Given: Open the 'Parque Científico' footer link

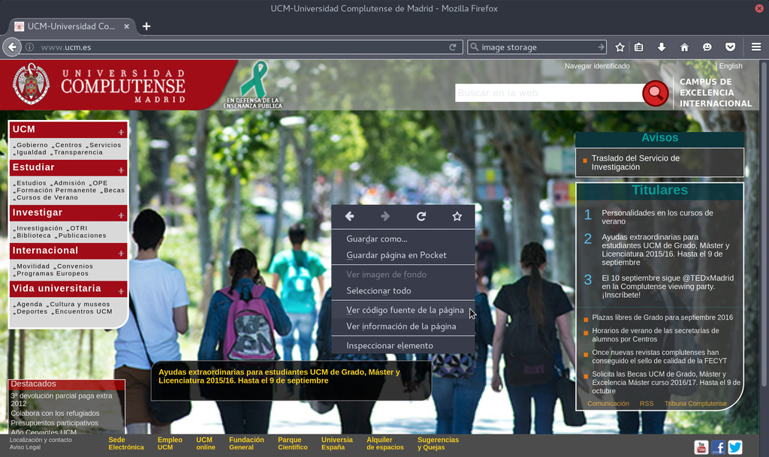Looking at the screenshot, I should tap(293, 443).
